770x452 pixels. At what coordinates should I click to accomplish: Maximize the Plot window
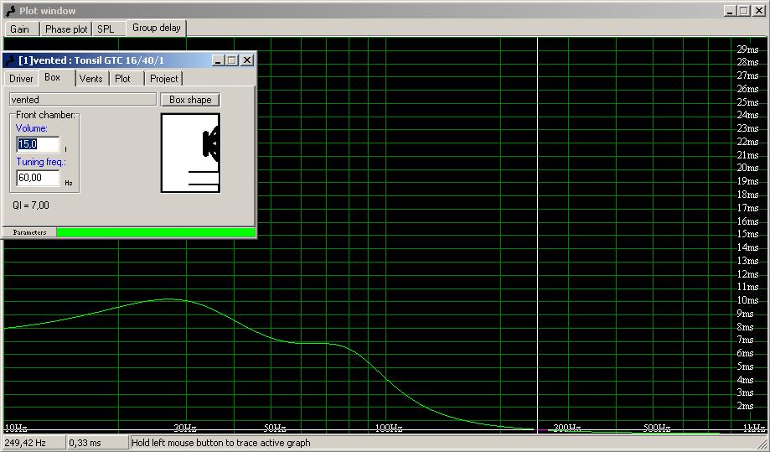(743, 11)
